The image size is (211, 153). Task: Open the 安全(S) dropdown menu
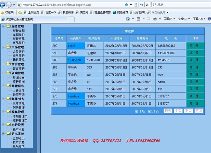184,19
